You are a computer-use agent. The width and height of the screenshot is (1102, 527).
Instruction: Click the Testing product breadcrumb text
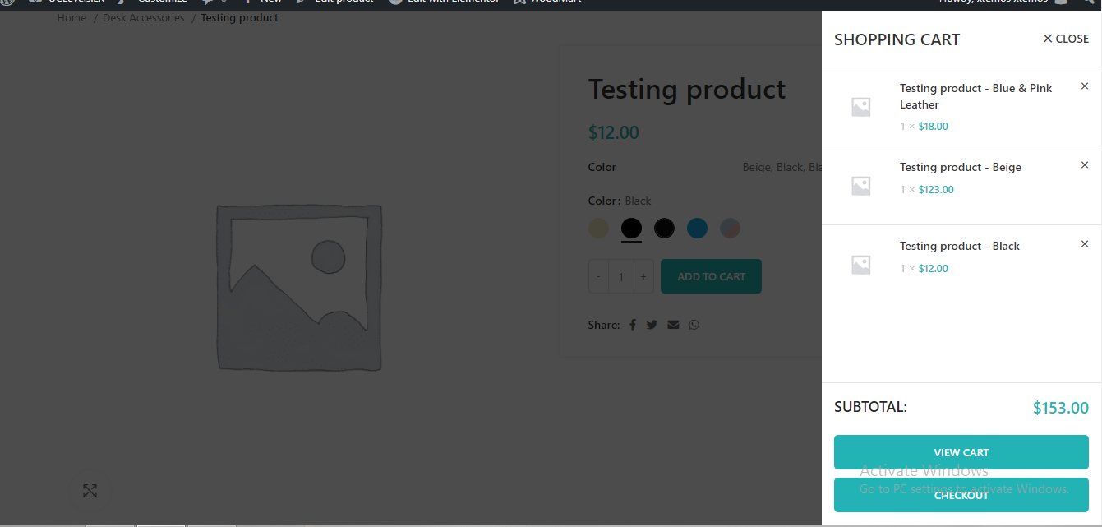(x=239, y=18)
